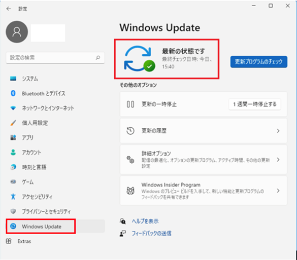The width and height of the screenshot is (297, 260).
Task: Open システム in the sidebar
Action: [30, 79]
